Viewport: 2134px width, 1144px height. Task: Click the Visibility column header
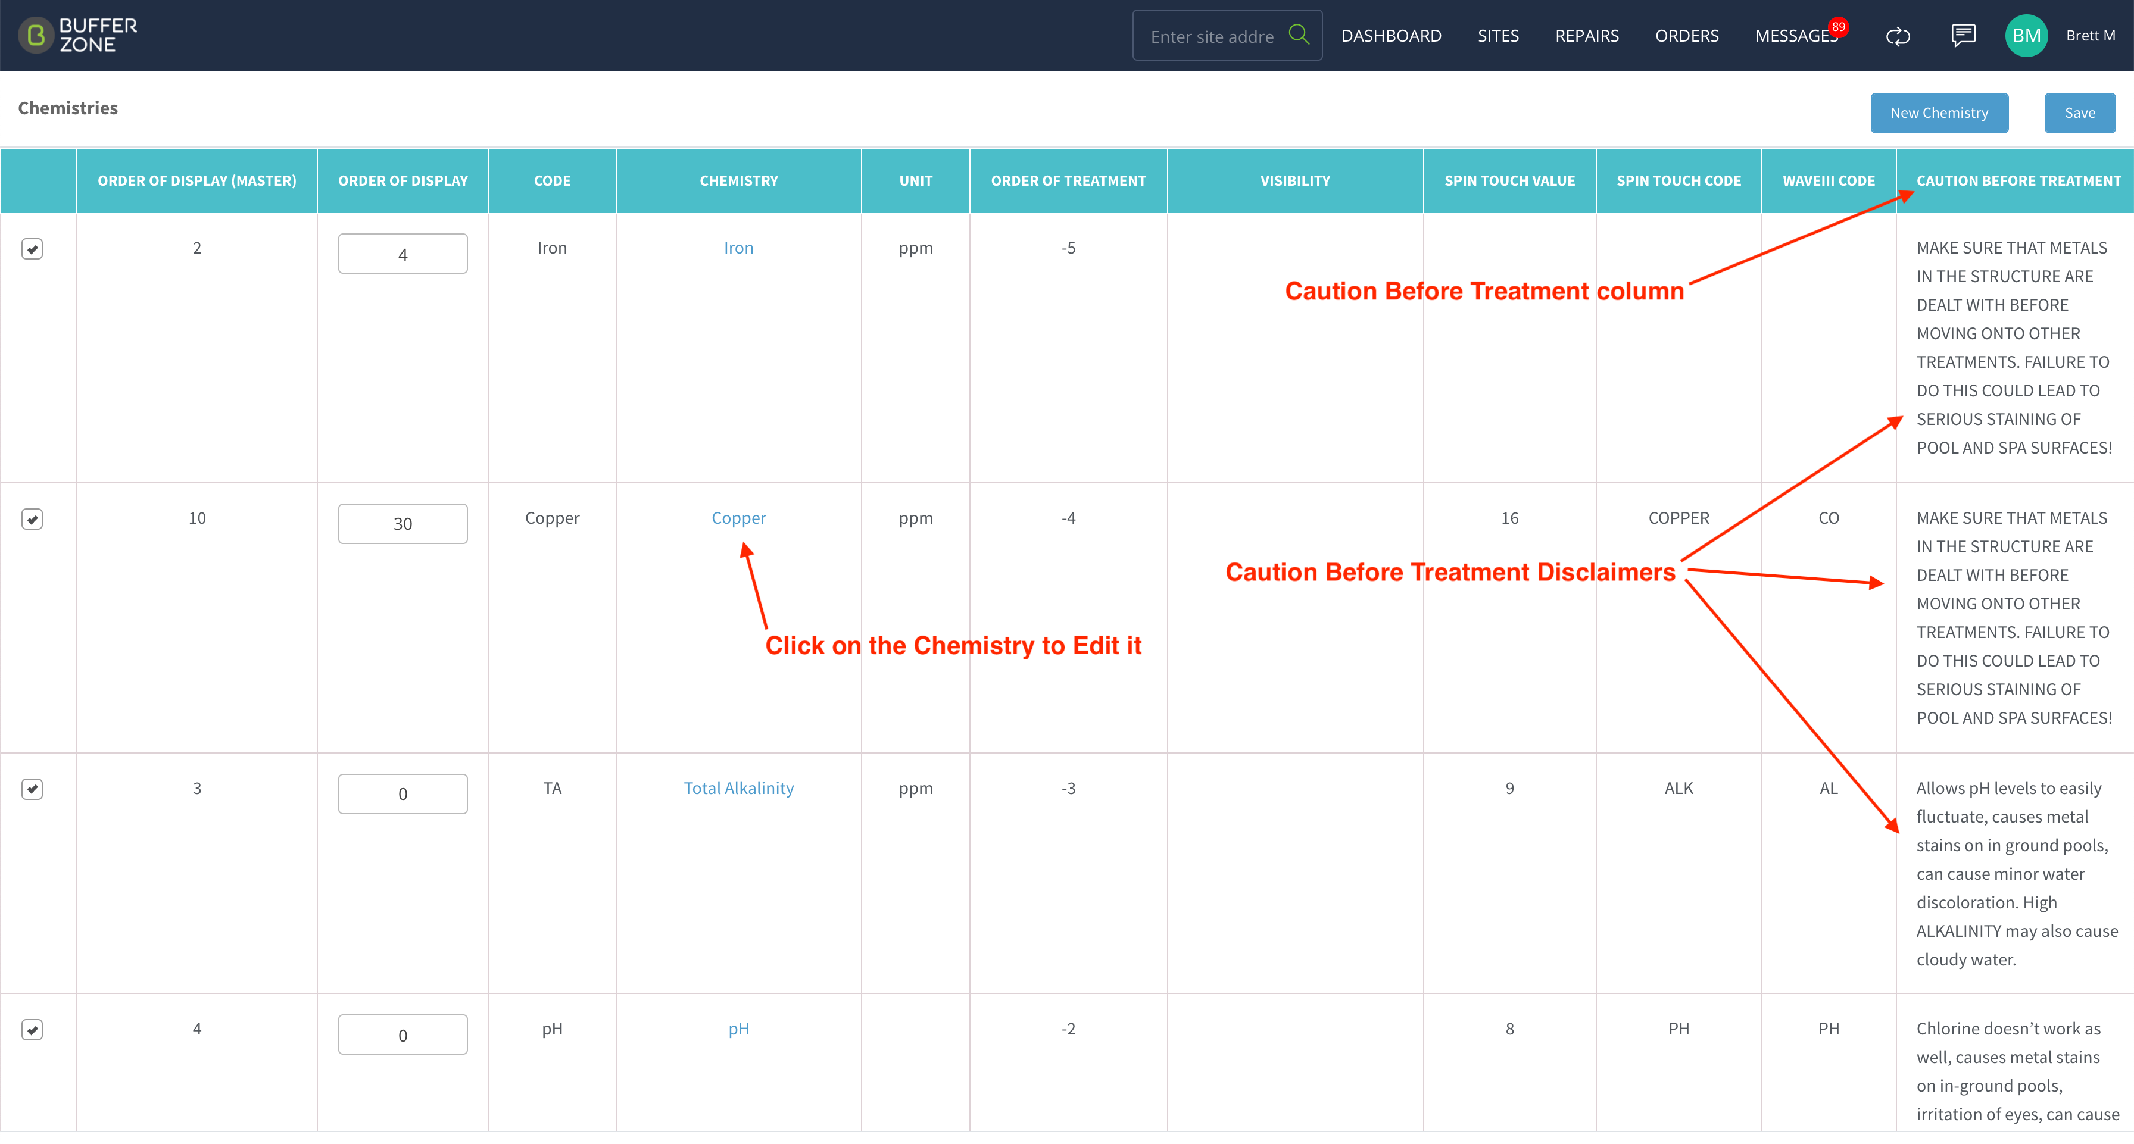1295,180
